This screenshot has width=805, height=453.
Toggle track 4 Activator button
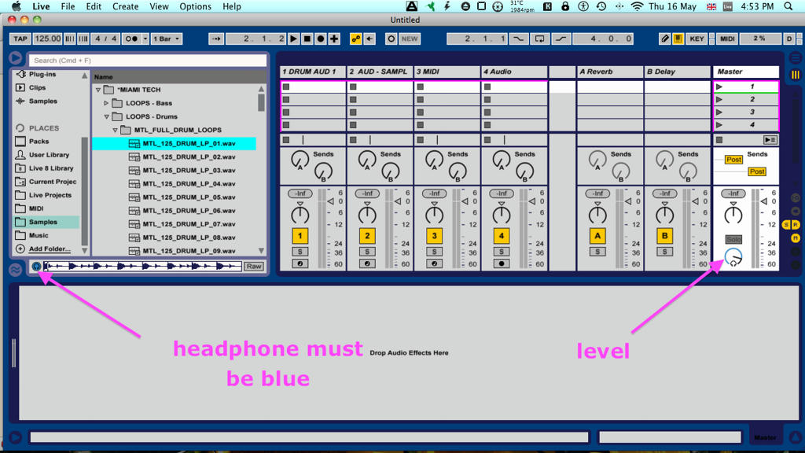pyautogui.click(x=502, y=236)
